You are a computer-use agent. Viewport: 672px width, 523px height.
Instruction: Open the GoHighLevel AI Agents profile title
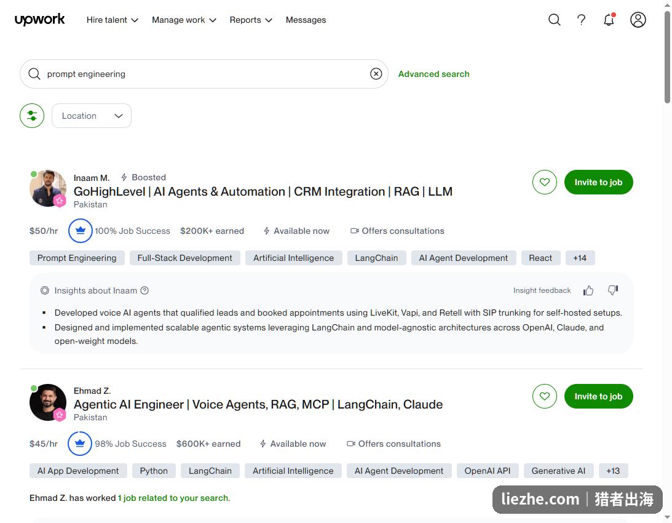[x=263, y=191]
